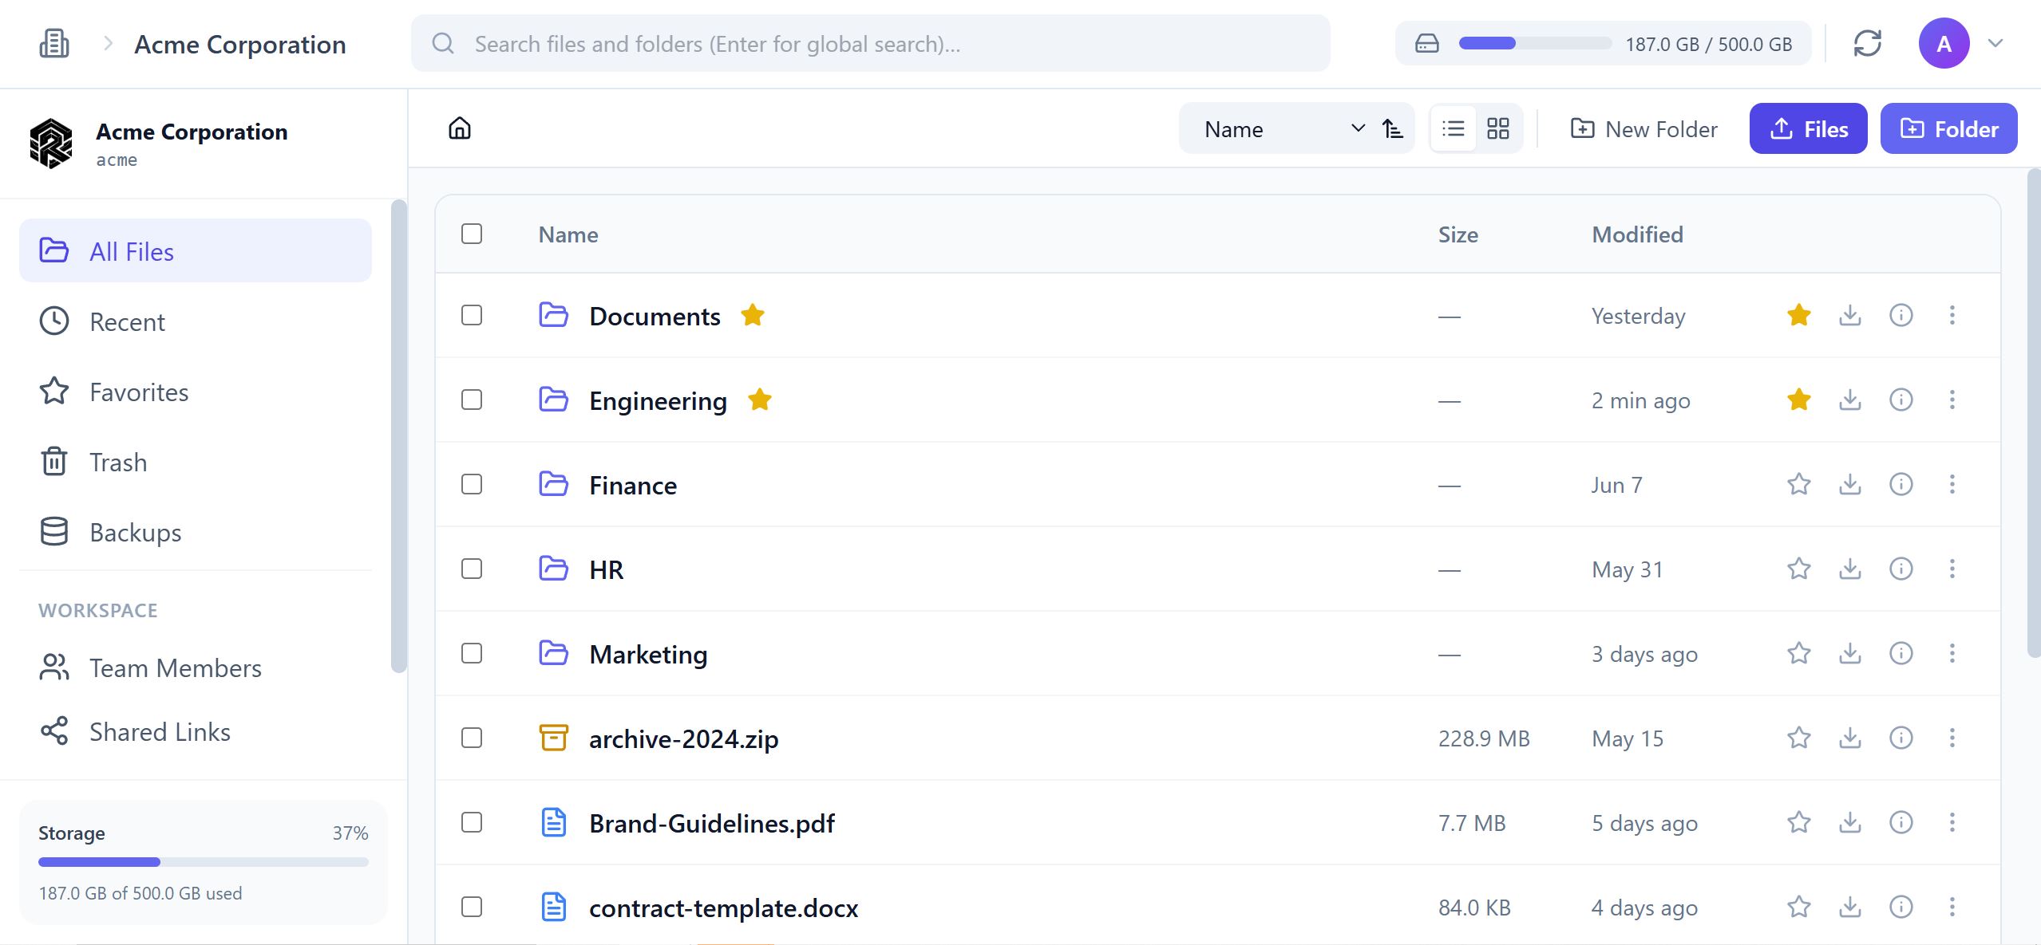Open the more options menu for Documents

point(1952,315)
